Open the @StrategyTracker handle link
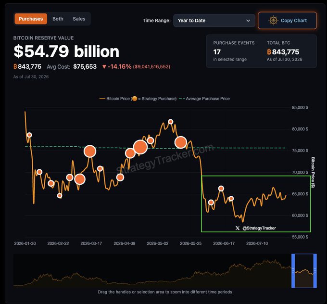The width and height of the screenshot is (327, 304). [x=259, y=228]
